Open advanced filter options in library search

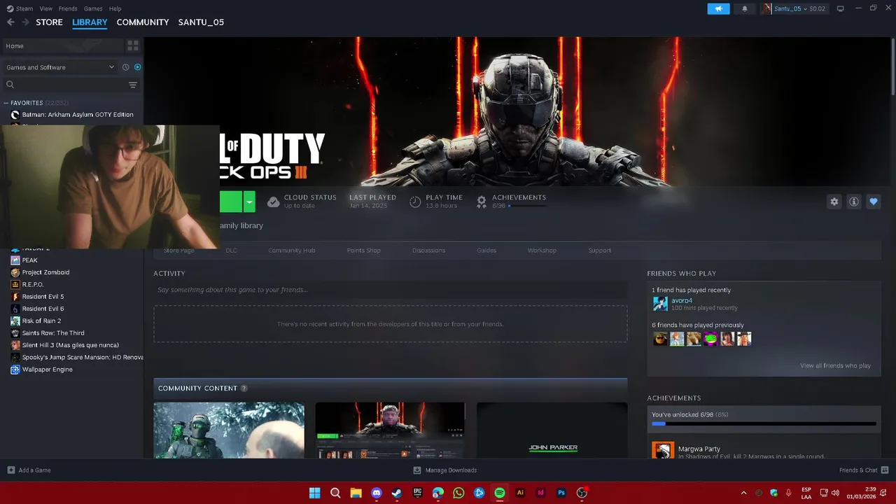(132, 85)
